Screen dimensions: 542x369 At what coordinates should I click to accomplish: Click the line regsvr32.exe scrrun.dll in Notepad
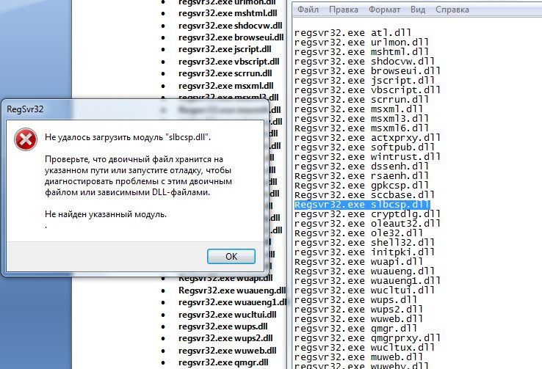361,100
